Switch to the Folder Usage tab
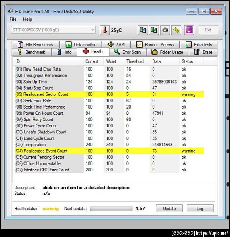Viewport: 230px width, 237px height. point(168,52)
